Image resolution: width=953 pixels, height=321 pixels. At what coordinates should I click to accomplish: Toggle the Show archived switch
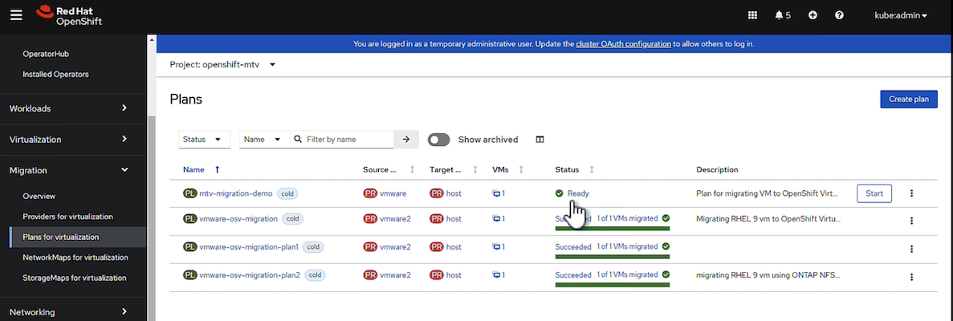438,140
